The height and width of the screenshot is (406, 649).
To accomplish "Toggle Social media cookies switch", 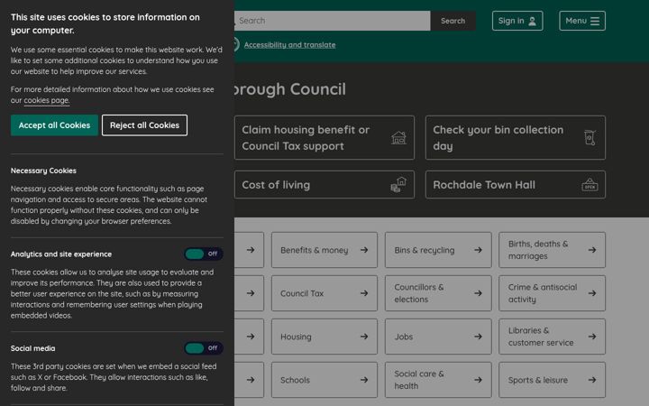I will pos(204,348).
